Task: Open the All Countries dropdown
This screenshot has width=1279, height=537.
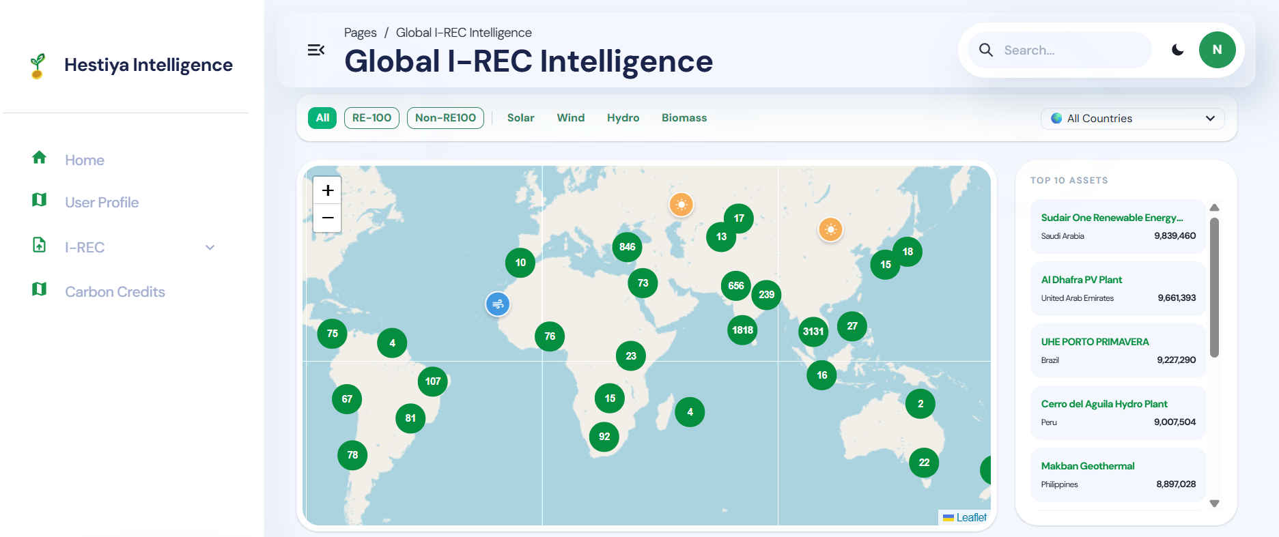Action: [x=1132, y=119]
